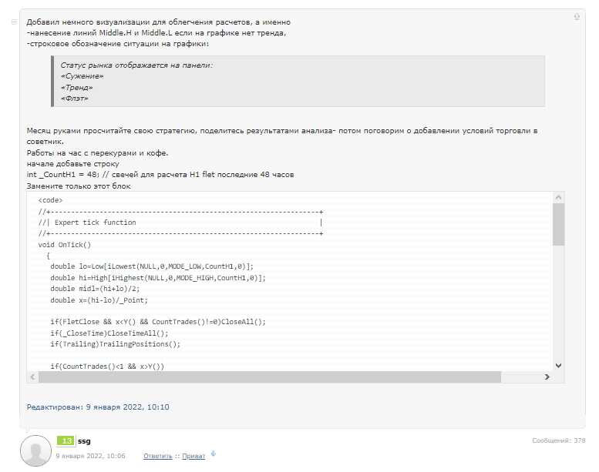Click the post date 9 января 2022, 10:06
Image resolution: width=599 pixels, height=472 pixels.
point(91,456)
